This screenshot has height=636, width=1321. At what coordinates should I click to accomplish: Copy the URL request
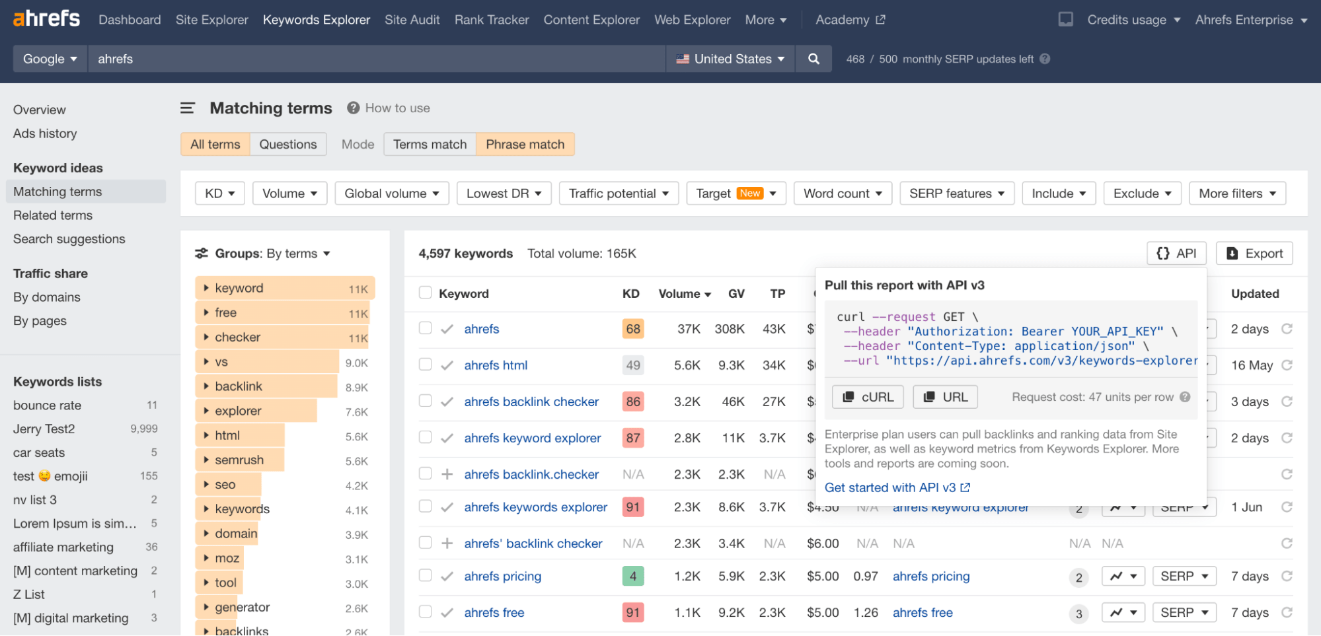pos(944,396)
